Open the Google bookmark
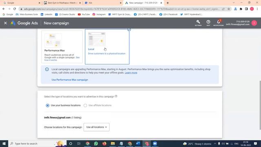 point(8,14)
